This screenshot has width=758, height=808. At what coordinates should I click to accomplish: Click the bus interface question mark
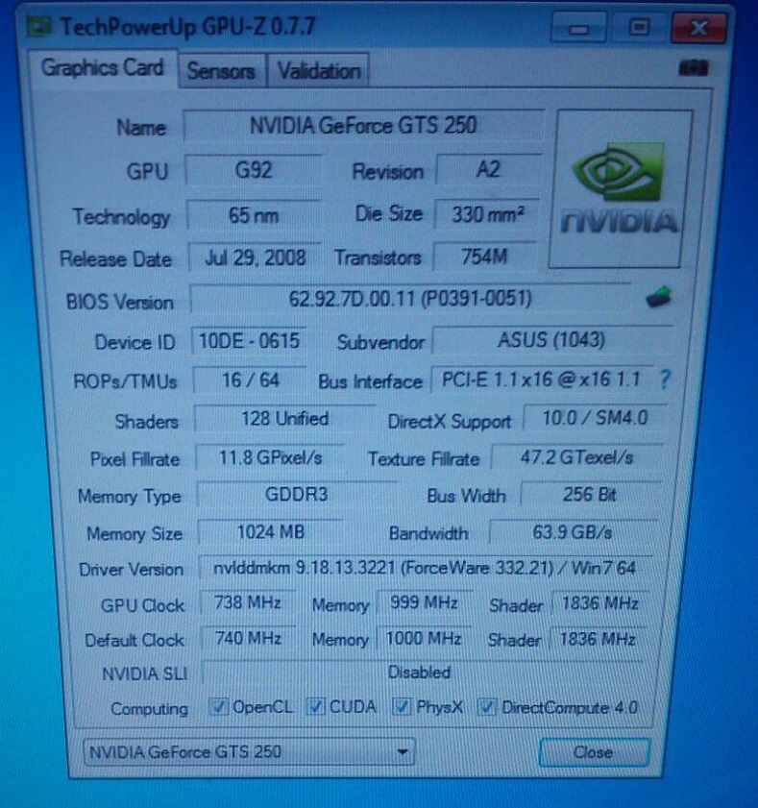[665, 380]
